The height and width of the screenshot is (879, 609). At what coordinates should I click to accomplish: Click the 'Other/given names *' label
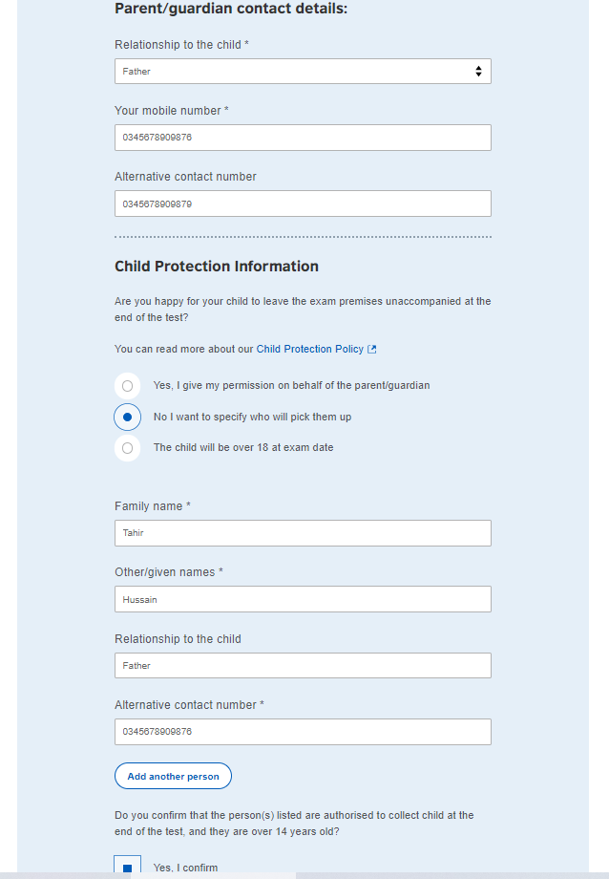click(x=168, y=572)
